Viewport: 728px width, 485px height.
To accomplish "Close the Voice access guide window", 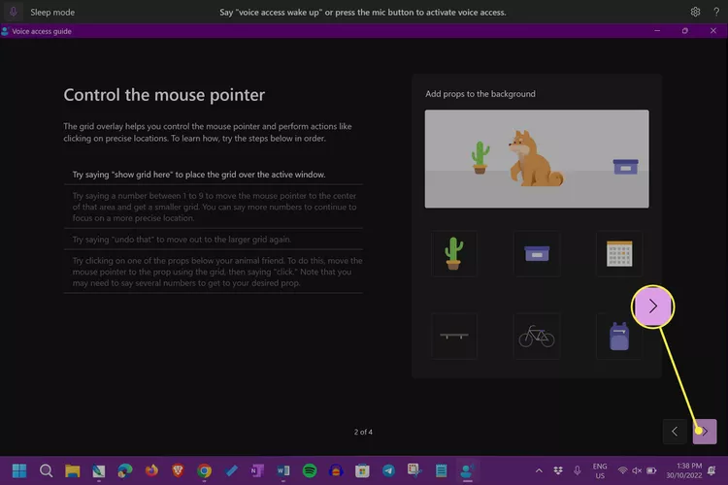I will click(x=713, y=31).
